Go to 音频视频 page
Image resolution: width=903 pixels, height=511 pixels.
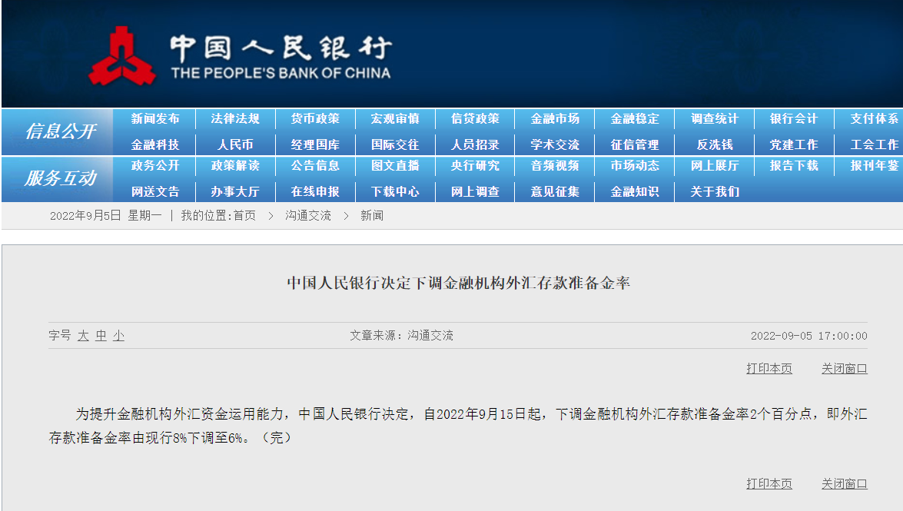[x=555, y=165]
